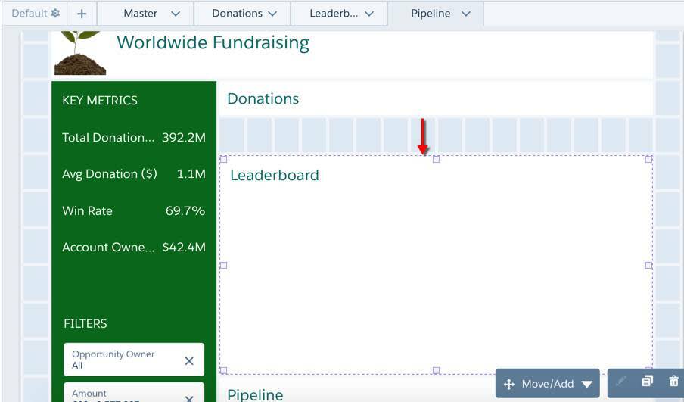Click the move crosshair icon
The image size is (684, 402).
[509, 384]
